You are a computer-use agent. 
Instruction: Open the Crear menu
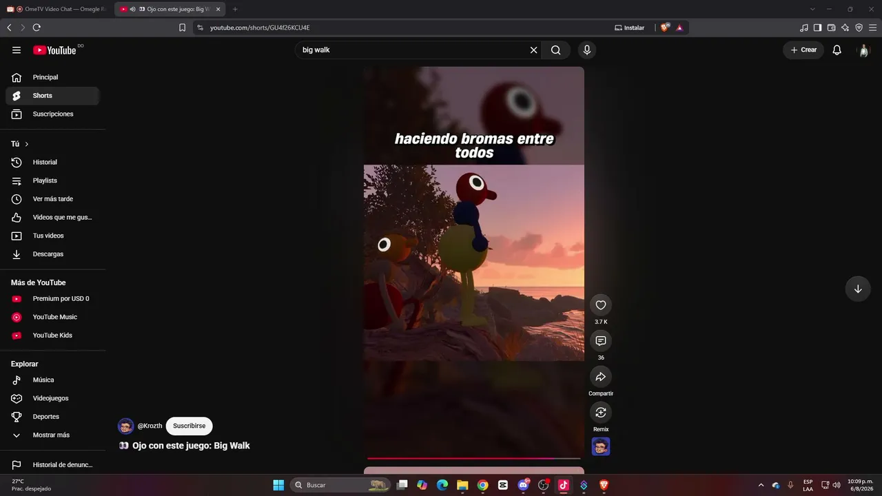pos(803,50)
